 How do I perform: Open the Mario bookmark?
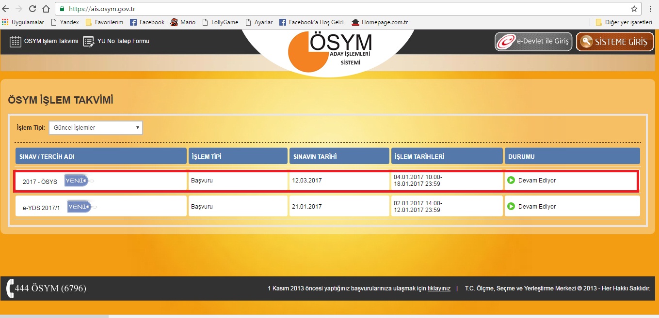tap(183, 22)
